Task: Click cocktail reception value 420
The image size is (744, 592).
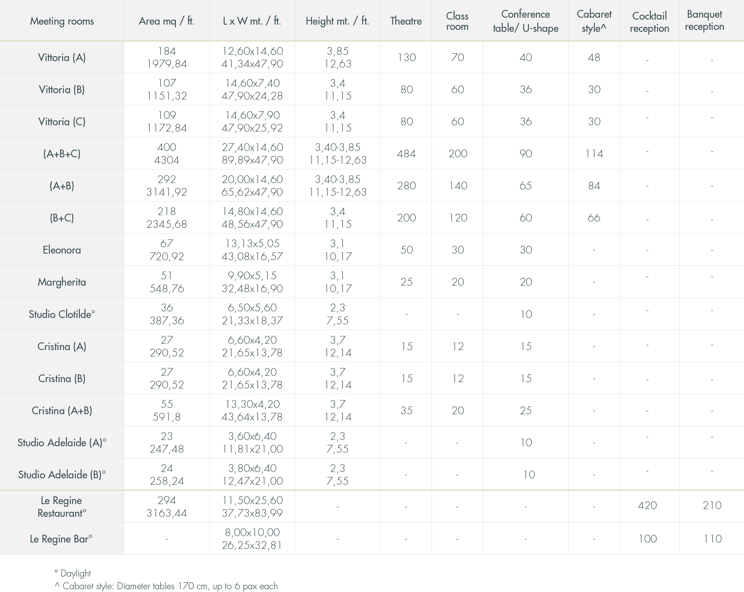Action: coord(647,505)
